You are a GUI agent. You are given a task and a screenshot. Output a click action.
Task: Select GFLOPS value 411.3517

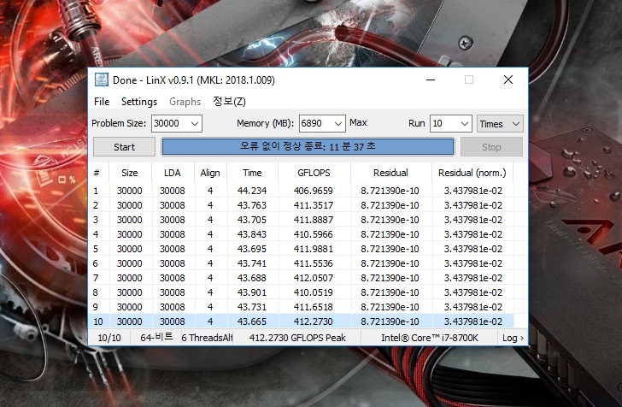pos(313,205)
